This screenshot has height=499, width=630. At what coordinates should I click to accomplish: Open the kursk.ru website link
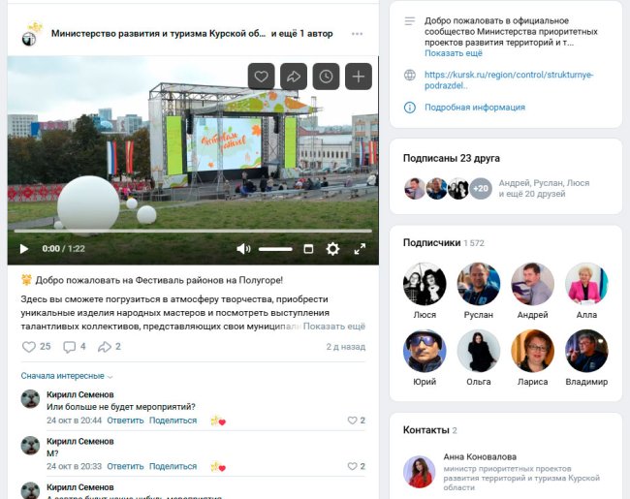tap(509, 80)
